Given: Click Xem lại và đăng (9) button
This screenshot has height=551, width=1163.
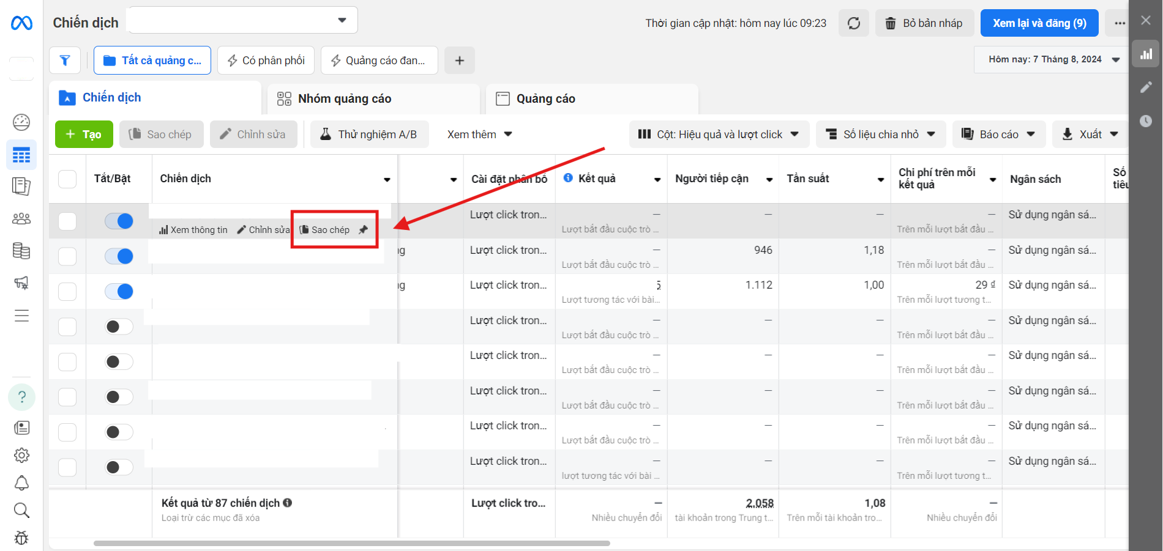Looking at the screenshot, I should 1039,23.
